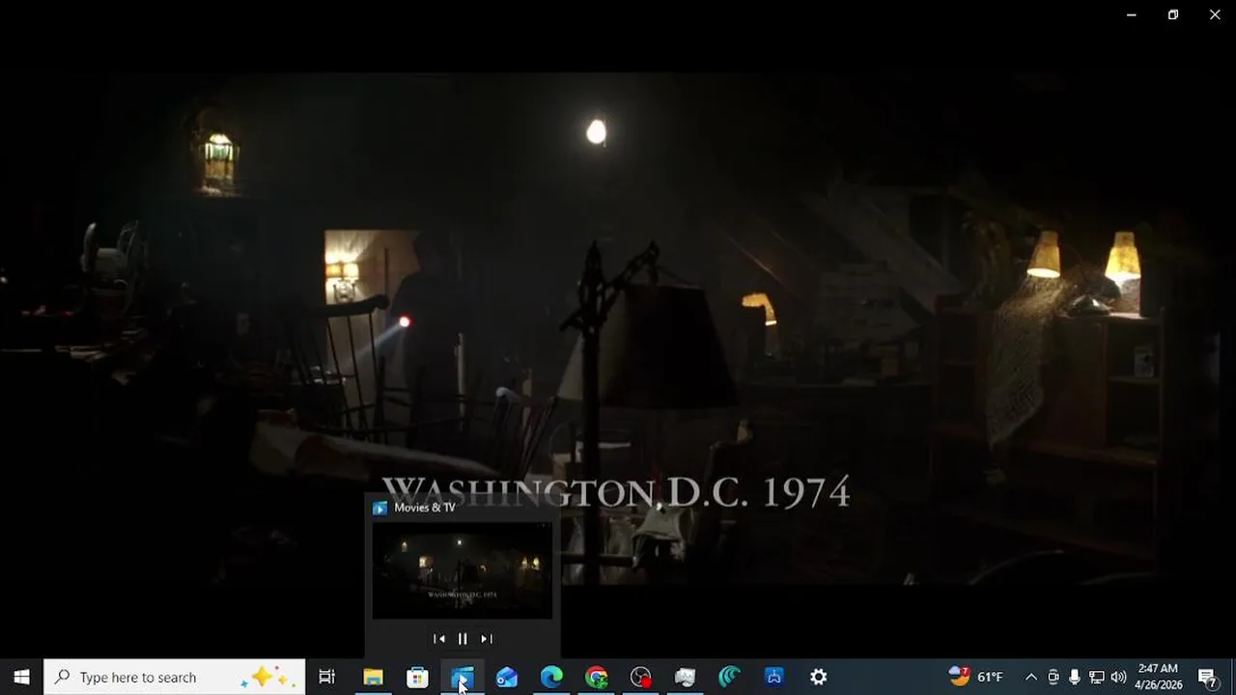Open Settings gear from the taskbar
This screenshot has width=1236, height=695.
(x=819, y=677)
